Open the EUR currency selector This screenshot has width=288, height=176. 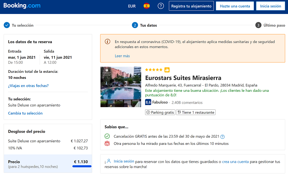(132, 6)
